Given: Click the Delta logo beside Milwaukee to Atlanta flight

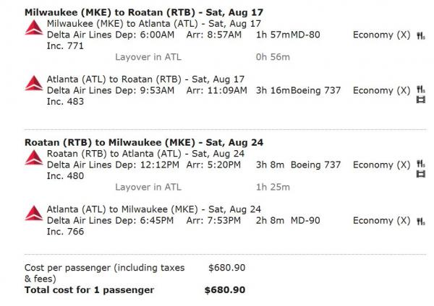Looking at the screenshot, I should (x=33, y=28).
